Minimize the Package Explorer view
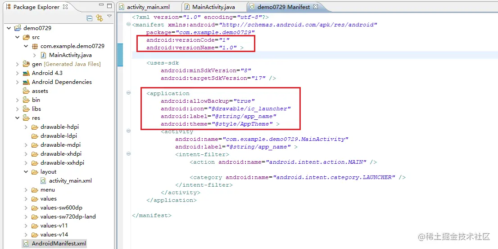The height and width of the screenshot is (249, 498). (x=101, y=5)
